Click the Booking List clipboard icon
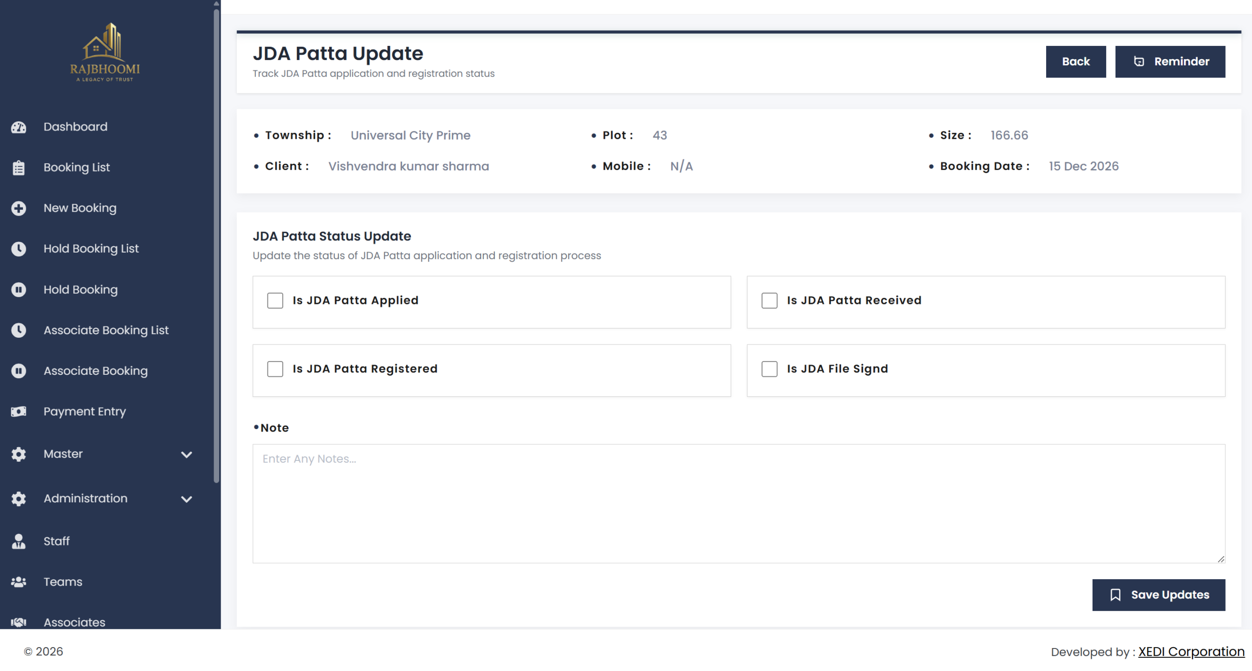 click(x=19, y=168)
